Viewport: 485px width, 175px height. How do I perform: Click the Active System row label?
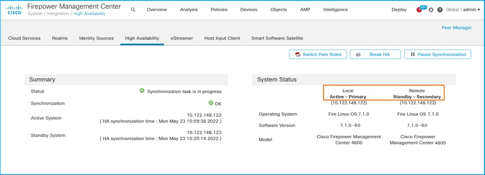coord(46,118)
